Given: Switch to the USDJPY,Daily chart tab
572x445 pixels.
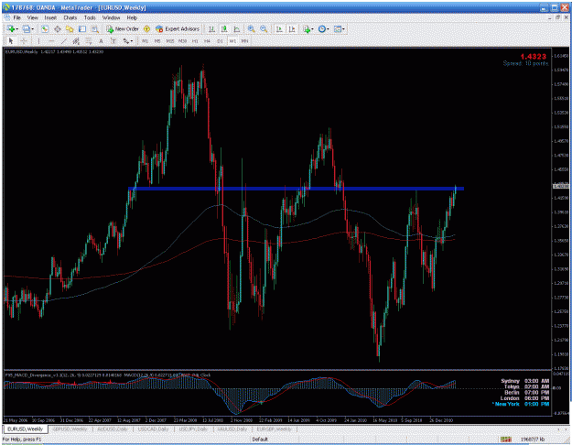Looking at the screenshot, I should pyautogui.click(x=193, y=429).
